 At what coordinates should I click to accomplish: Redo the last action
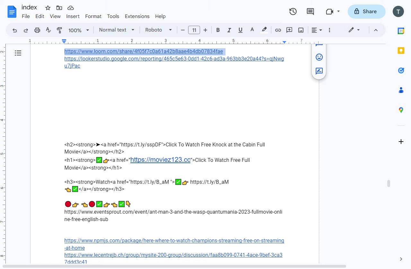coord(26,30)
